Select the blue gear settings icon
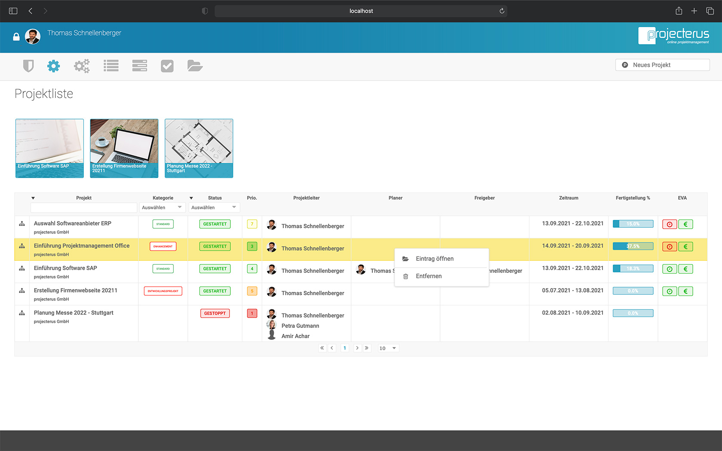 [54, 66]
